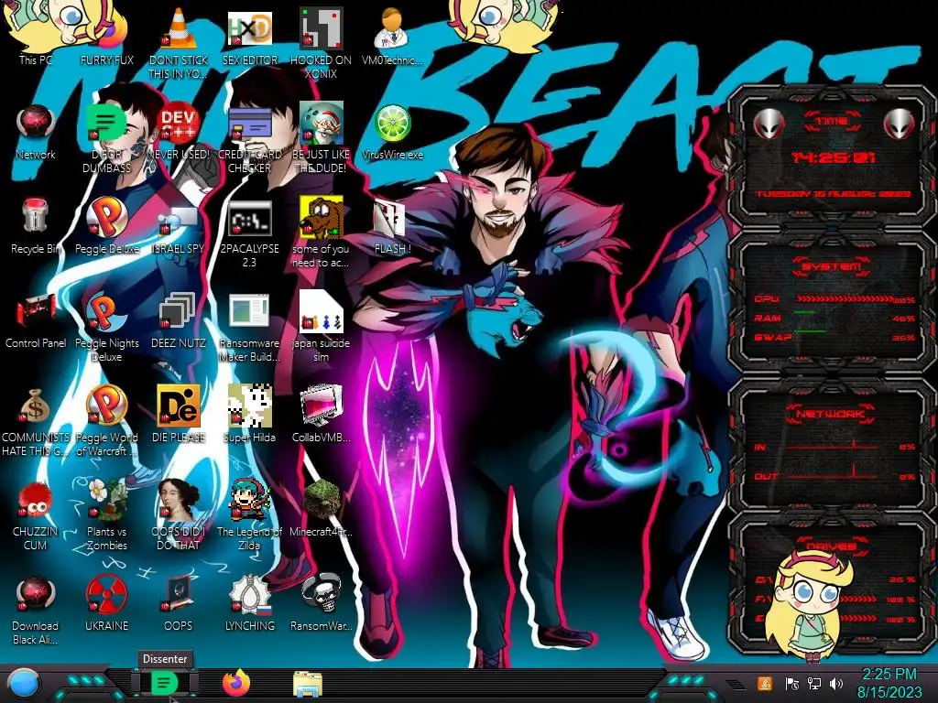Open the red fuzzy ball game shortcut
Screen dimensions: 938x703
[36, 514]
